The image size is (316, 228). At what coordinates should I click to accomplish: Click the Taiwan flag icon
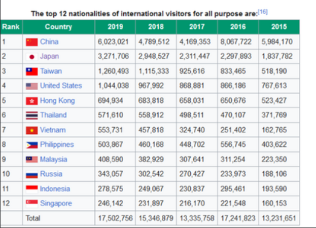32,71
